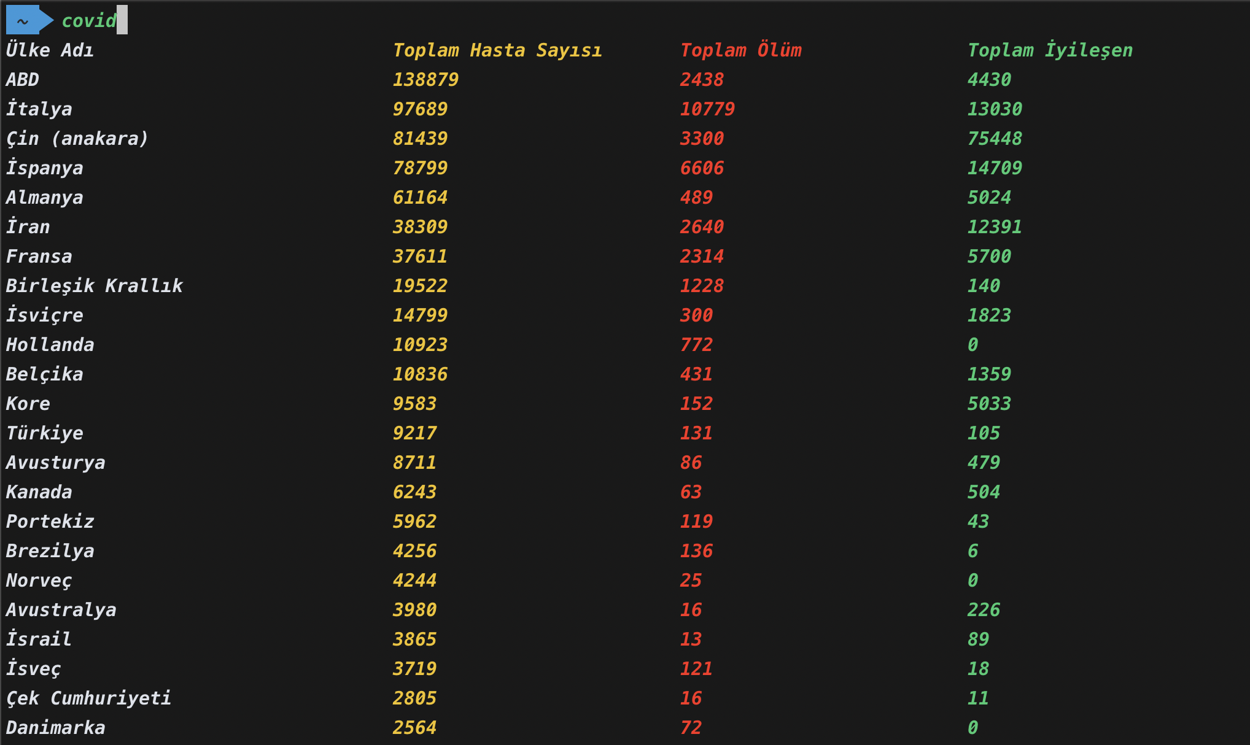Click the Toplam Hasta Sayısı header
This screenshot has width=1250, height=745.
tap(497, 50)
